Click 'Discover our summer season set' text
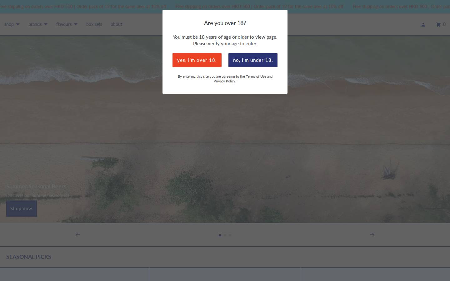Viewport: 450px width, 281px height. tap(38, 195)
